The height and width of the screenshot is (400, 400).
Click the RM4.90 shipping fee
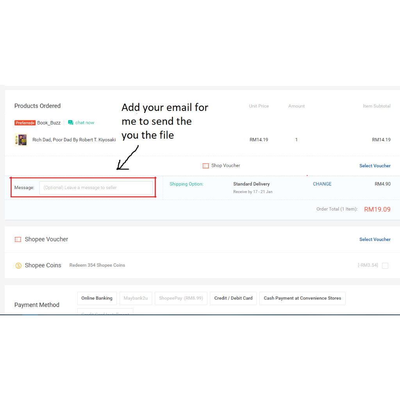pyautogui.click(x=382, y=184)
